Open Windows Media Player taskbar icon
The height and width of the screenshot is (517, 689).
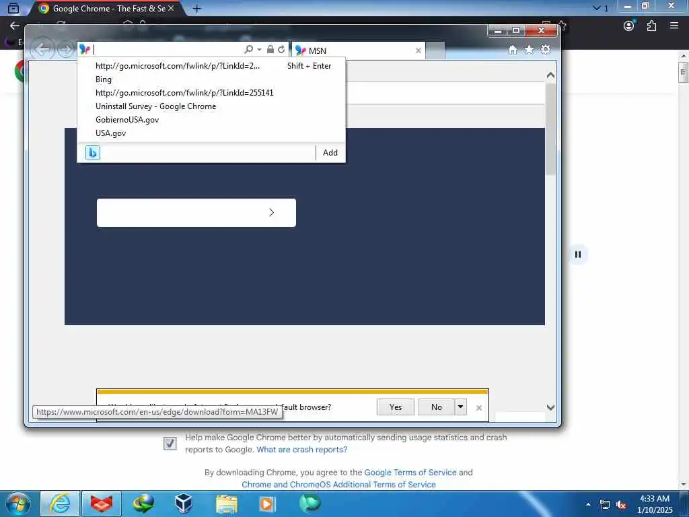[267, 504]
